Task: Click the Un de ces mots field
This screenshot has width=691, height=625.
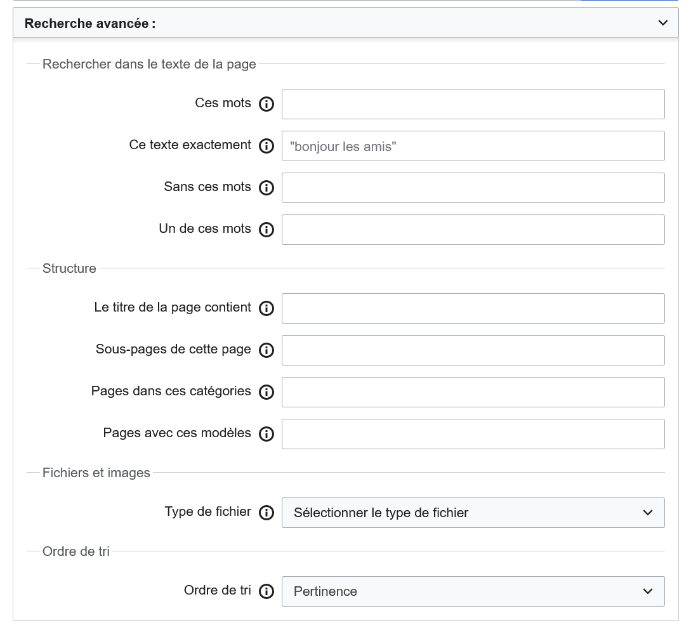Action: pos(473,230)
